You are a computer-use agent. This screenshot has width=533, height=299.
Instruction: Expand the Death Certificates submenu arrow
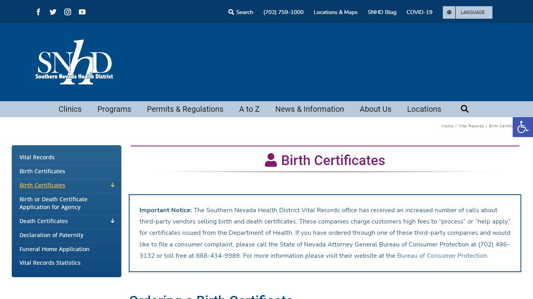112,221
